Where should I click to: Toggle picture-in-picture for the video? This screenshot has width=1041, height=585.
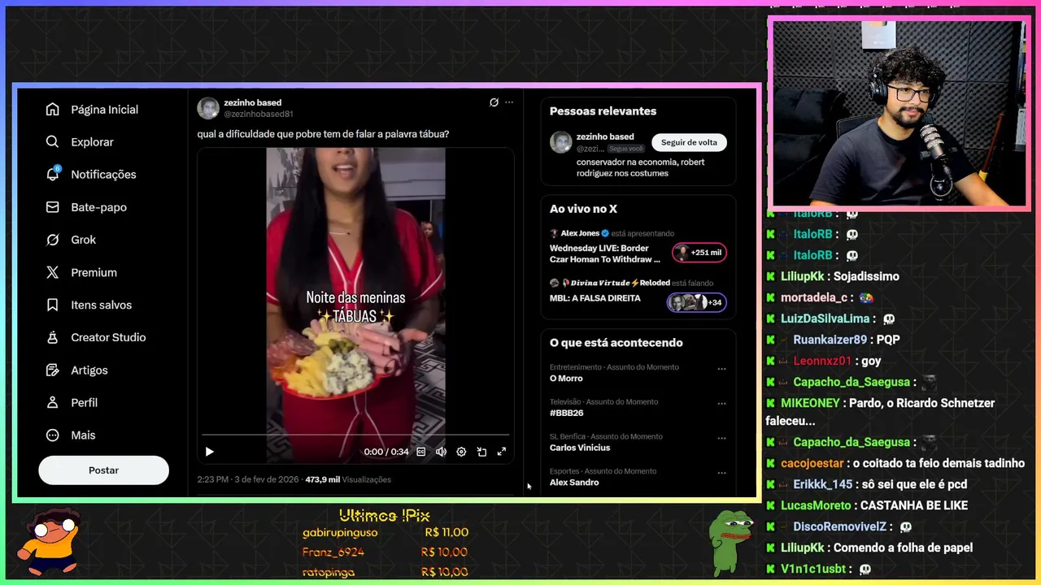click(481, 452)
